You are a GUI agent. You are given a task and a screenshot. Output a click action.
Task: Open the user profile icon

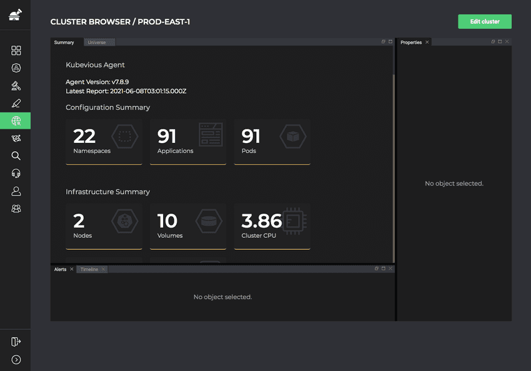[15, 191]
